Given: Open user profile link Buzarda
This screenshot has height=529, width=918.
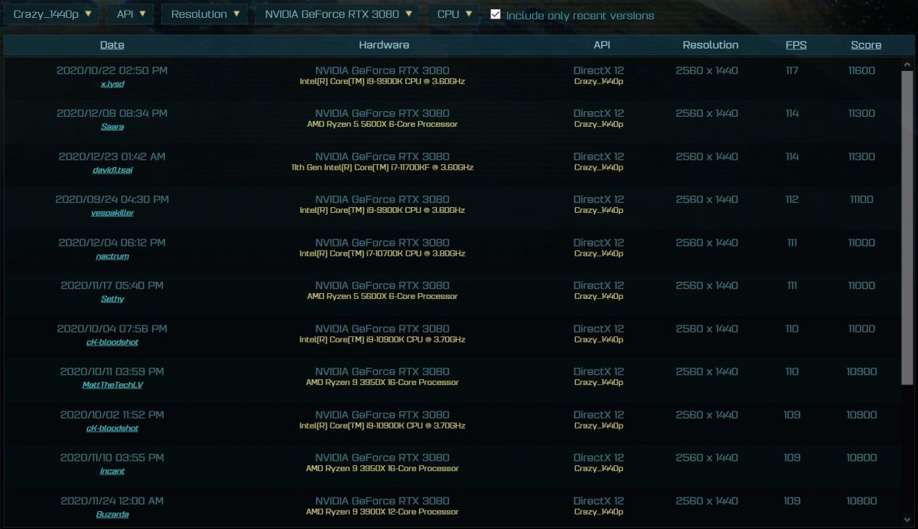Looking at the screenshot, I should point(112,514).
